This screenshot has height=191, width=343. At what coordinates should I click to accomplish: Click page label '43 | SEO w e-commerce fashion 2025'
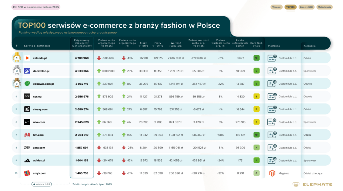coord(36,7)
